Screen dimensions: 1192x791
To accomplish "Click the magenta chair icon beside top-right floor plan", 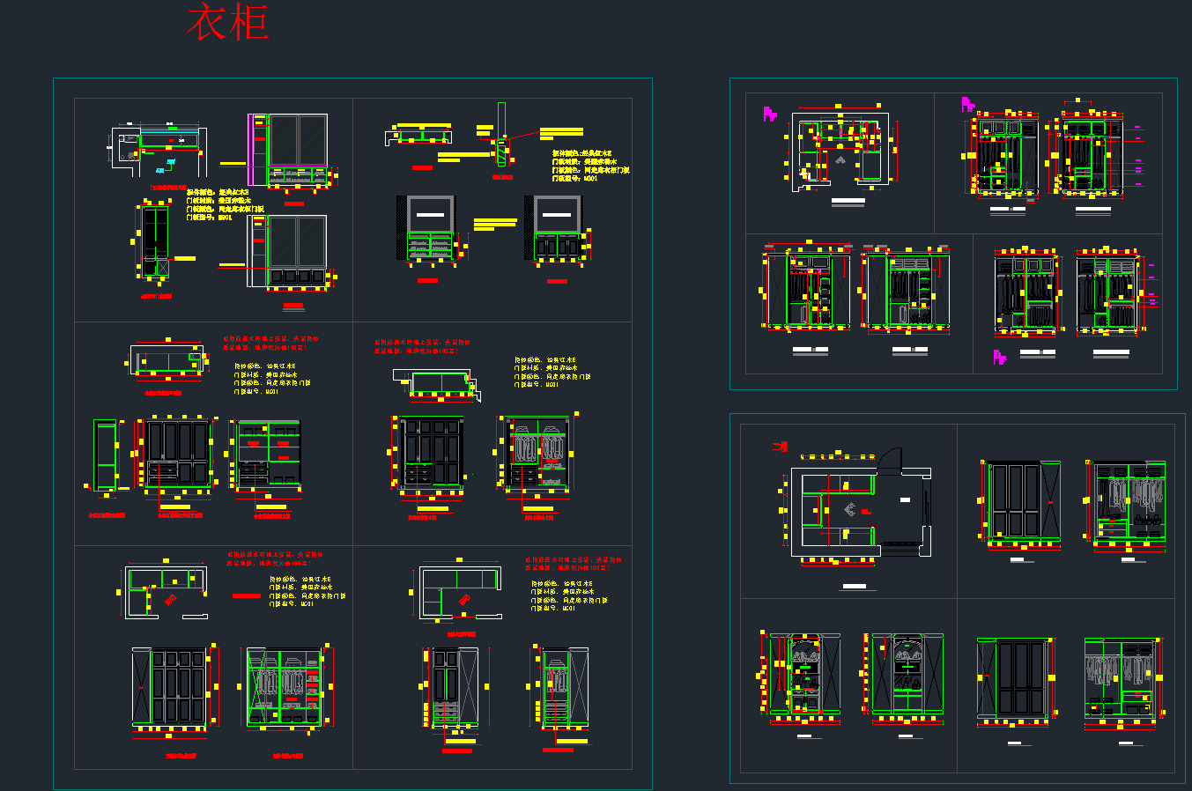I will point(769,114).
